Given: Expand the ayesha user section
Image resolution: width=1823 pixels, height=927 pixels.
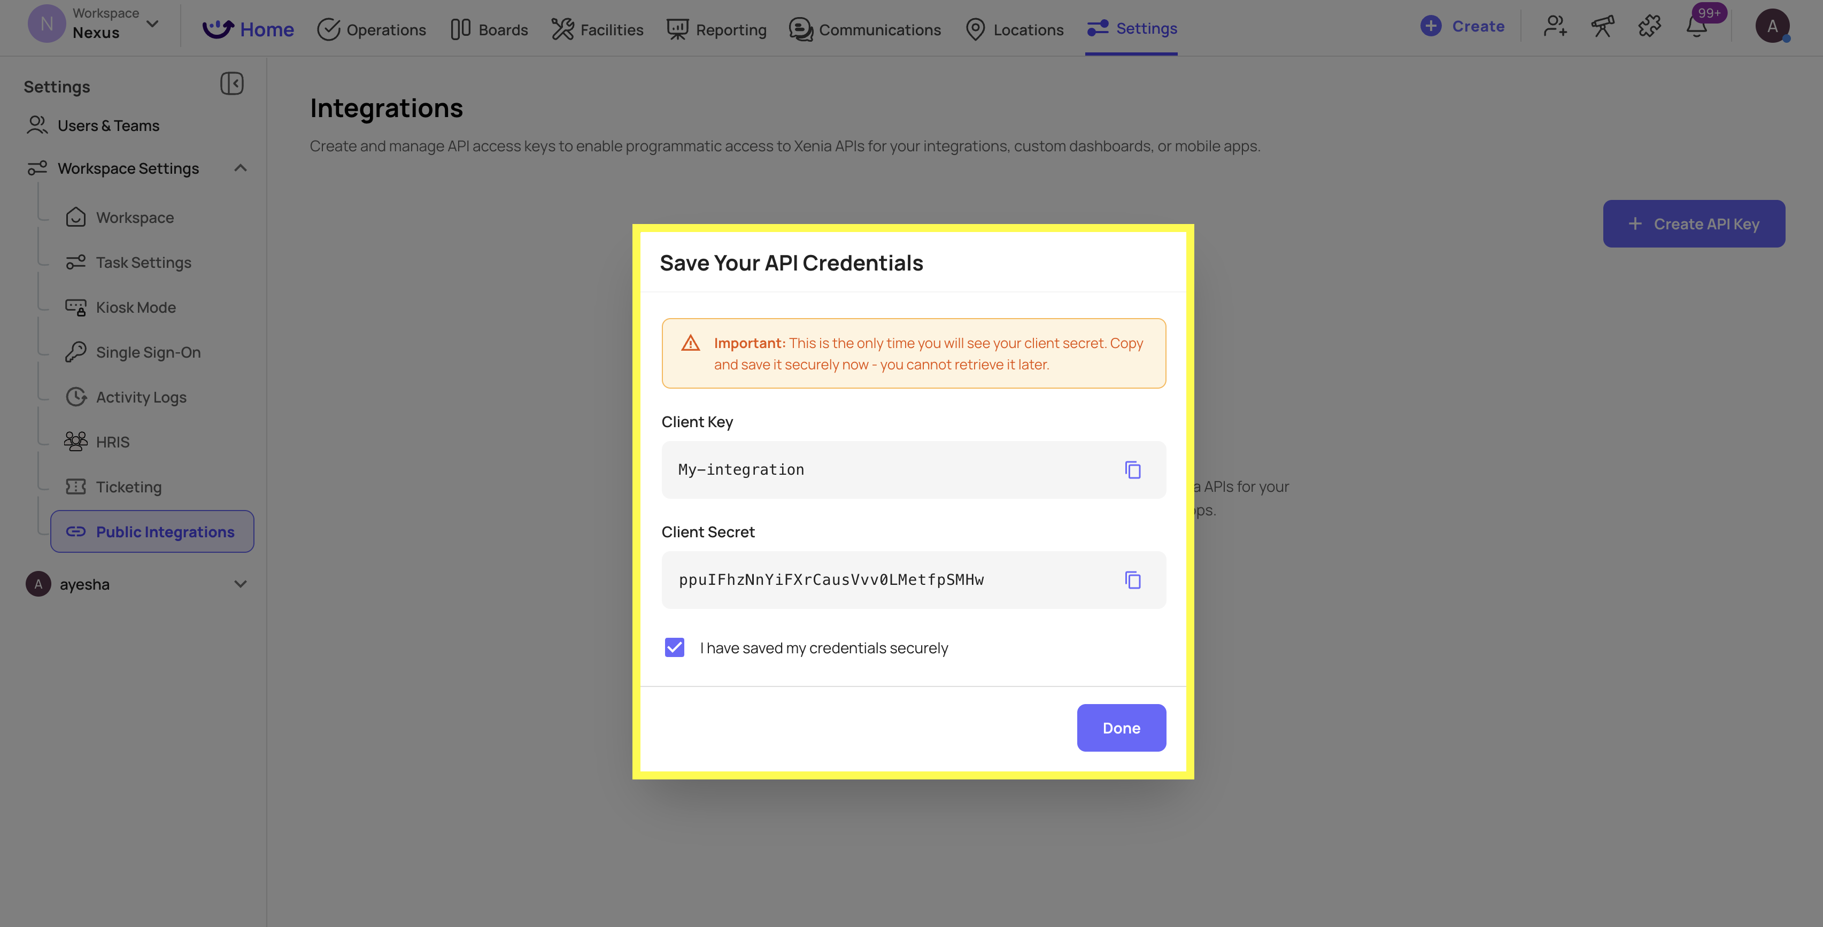Looking at the screenshot, I should pos(241,584).
